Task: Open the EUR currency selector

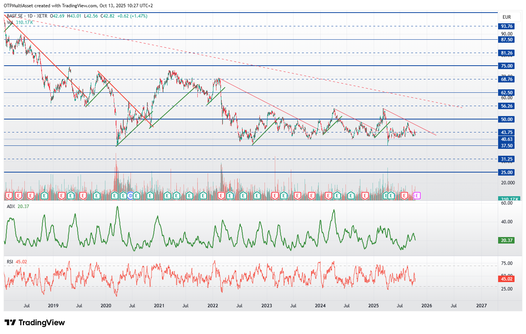Action: coord(507,17)
